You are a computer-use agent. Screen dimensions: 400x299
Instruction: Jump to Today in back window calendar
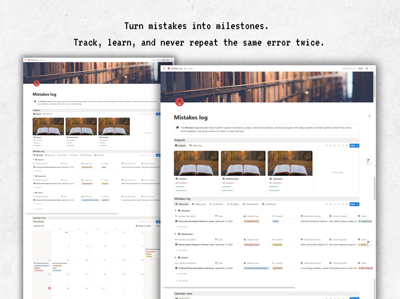tap(158, 226)
